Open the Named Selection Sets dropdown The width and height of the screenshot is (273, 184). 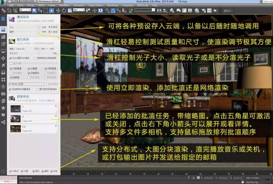point(145,10)
